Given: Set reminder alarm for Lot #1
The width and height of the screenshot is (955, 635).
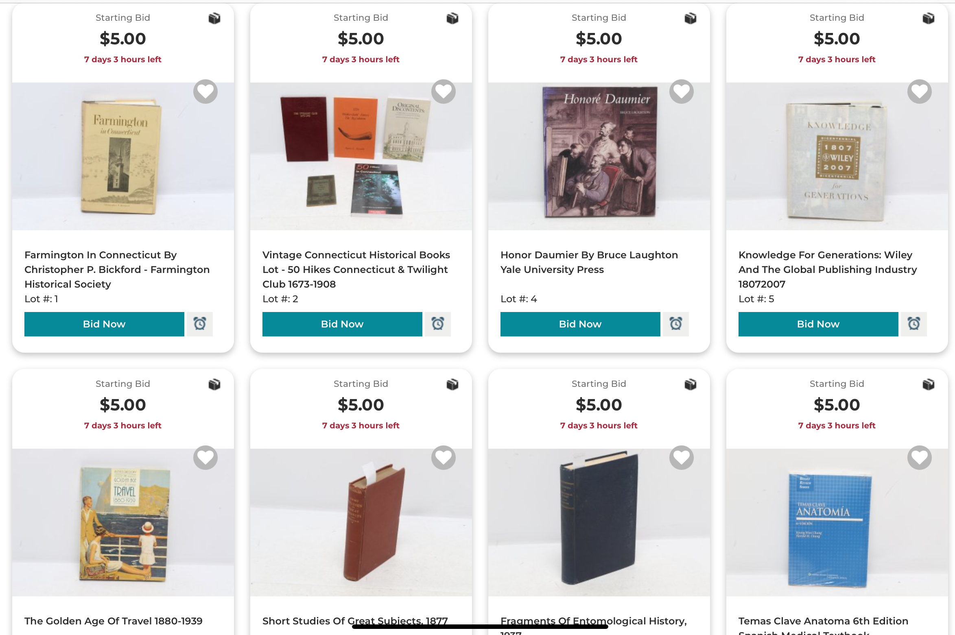Looking at the screenshot, I should 200,324.
